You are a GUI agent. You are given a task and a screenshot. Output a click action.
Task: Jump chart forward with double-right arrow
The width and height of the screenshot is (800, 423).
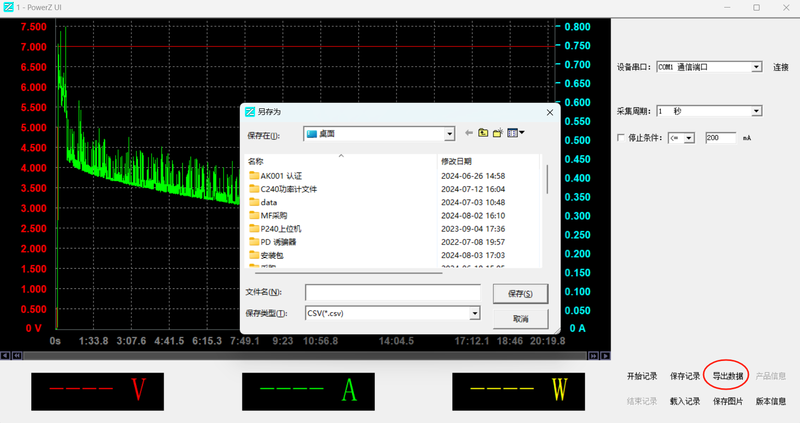[x=593, y=356]
